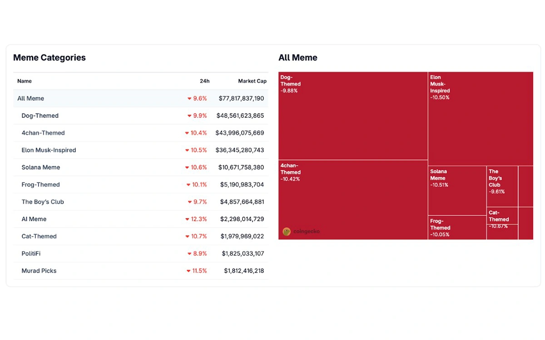Sort by the Market Cap column header

(252, 81)
